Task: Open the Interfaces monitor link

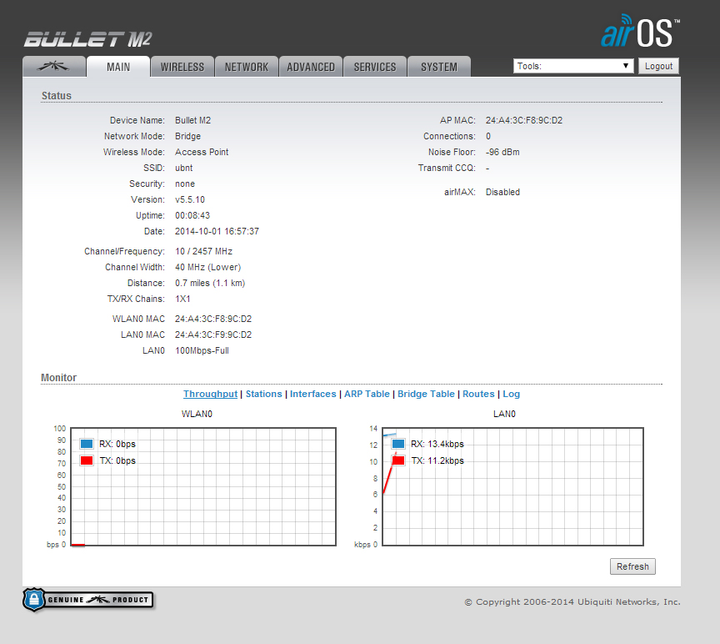Action: pyautogui.click(x=312, y=394)
